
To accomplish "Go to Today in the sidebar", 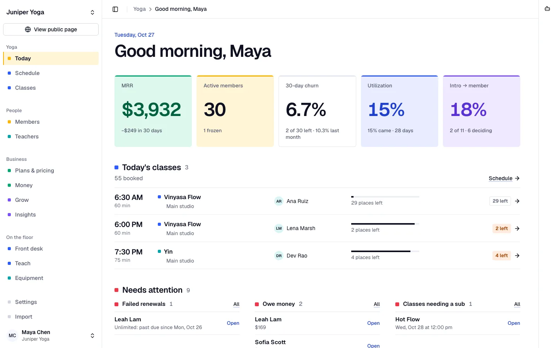I will [51, 58].
